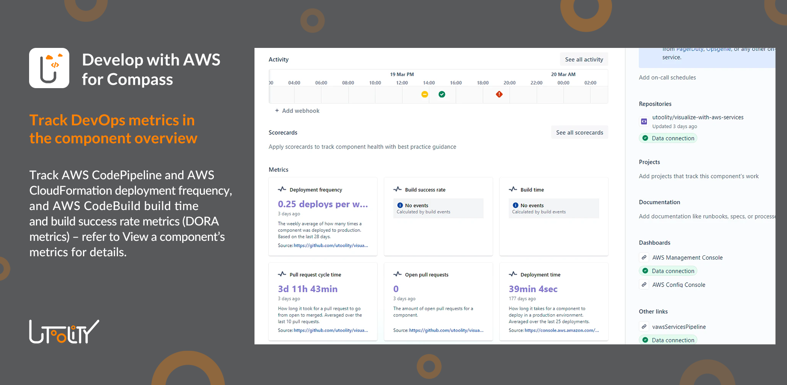Screen dimensions: 787x385
Task: Click the Utoolity wordmark logo at bottom left
Action: 64,332
